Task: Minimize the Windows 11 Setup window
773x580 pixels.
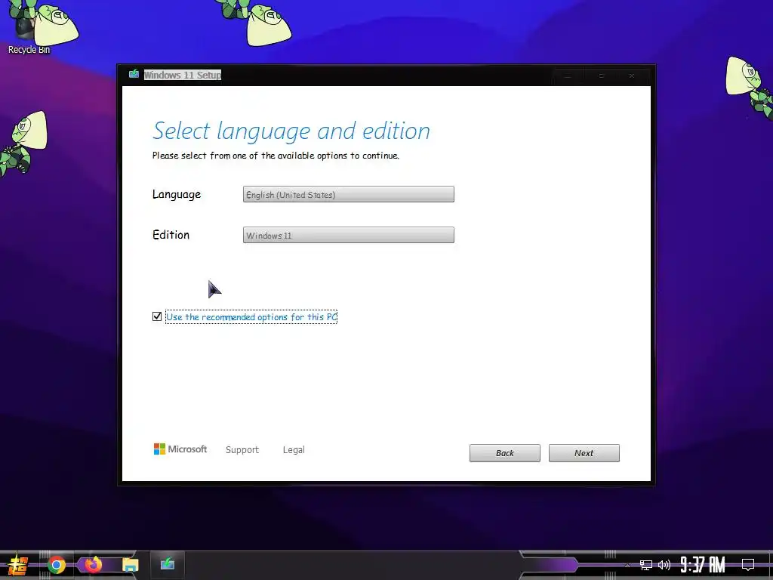Action: pos(568,76)
